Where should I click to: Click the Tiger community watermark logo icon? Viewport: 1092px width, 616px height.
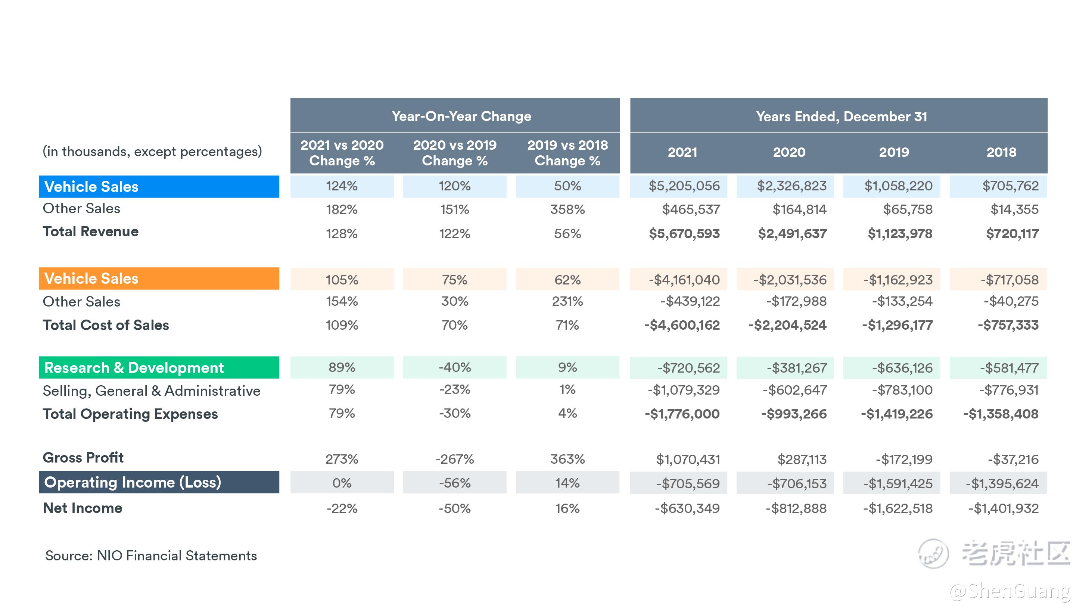pyautogui.click(x=933, y=553)
